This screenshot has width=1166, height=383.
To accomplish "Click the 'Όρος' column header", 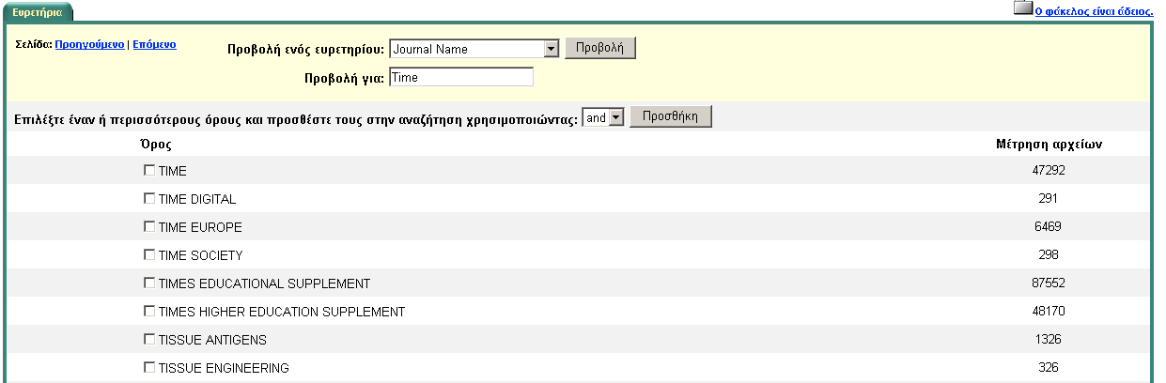I will tap(155, 145).
